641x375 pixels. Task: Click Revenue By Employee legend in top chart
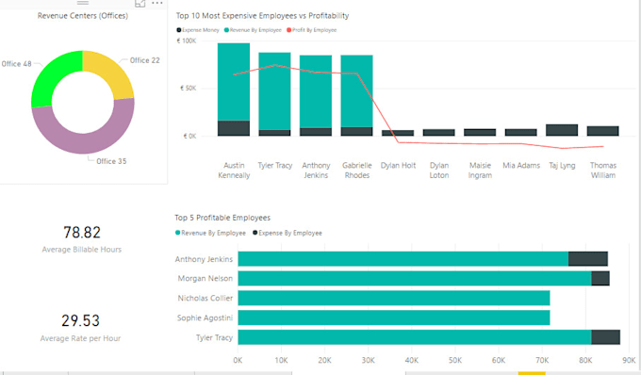253,30
